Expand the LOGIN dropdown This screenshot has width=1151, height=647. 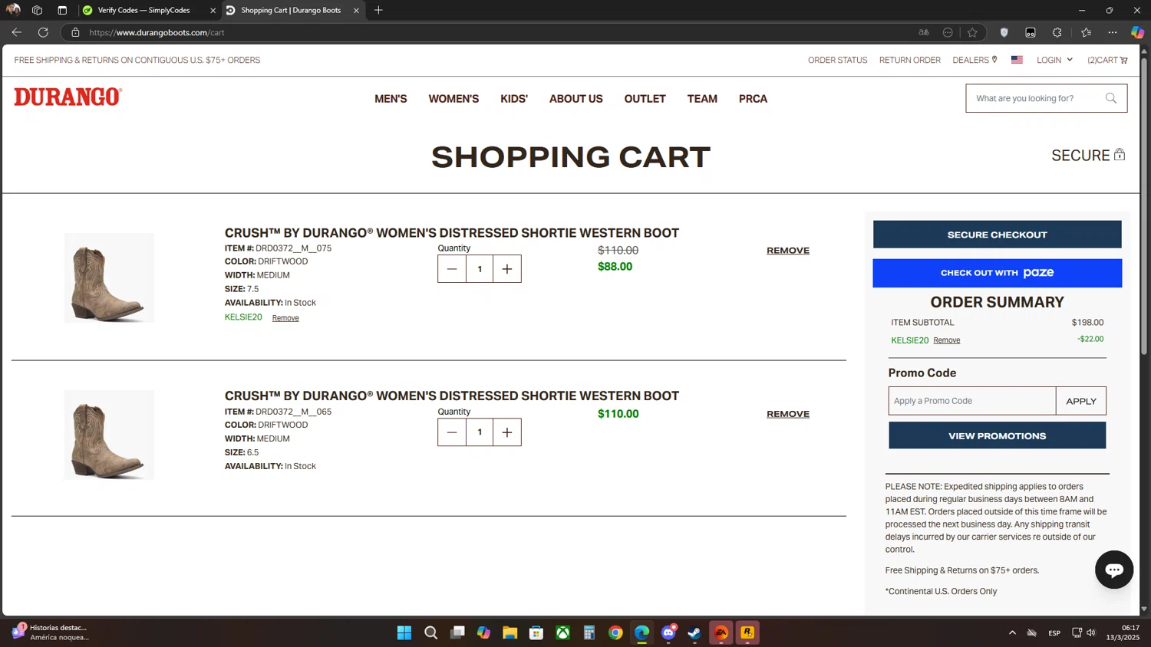[1054, 60]
